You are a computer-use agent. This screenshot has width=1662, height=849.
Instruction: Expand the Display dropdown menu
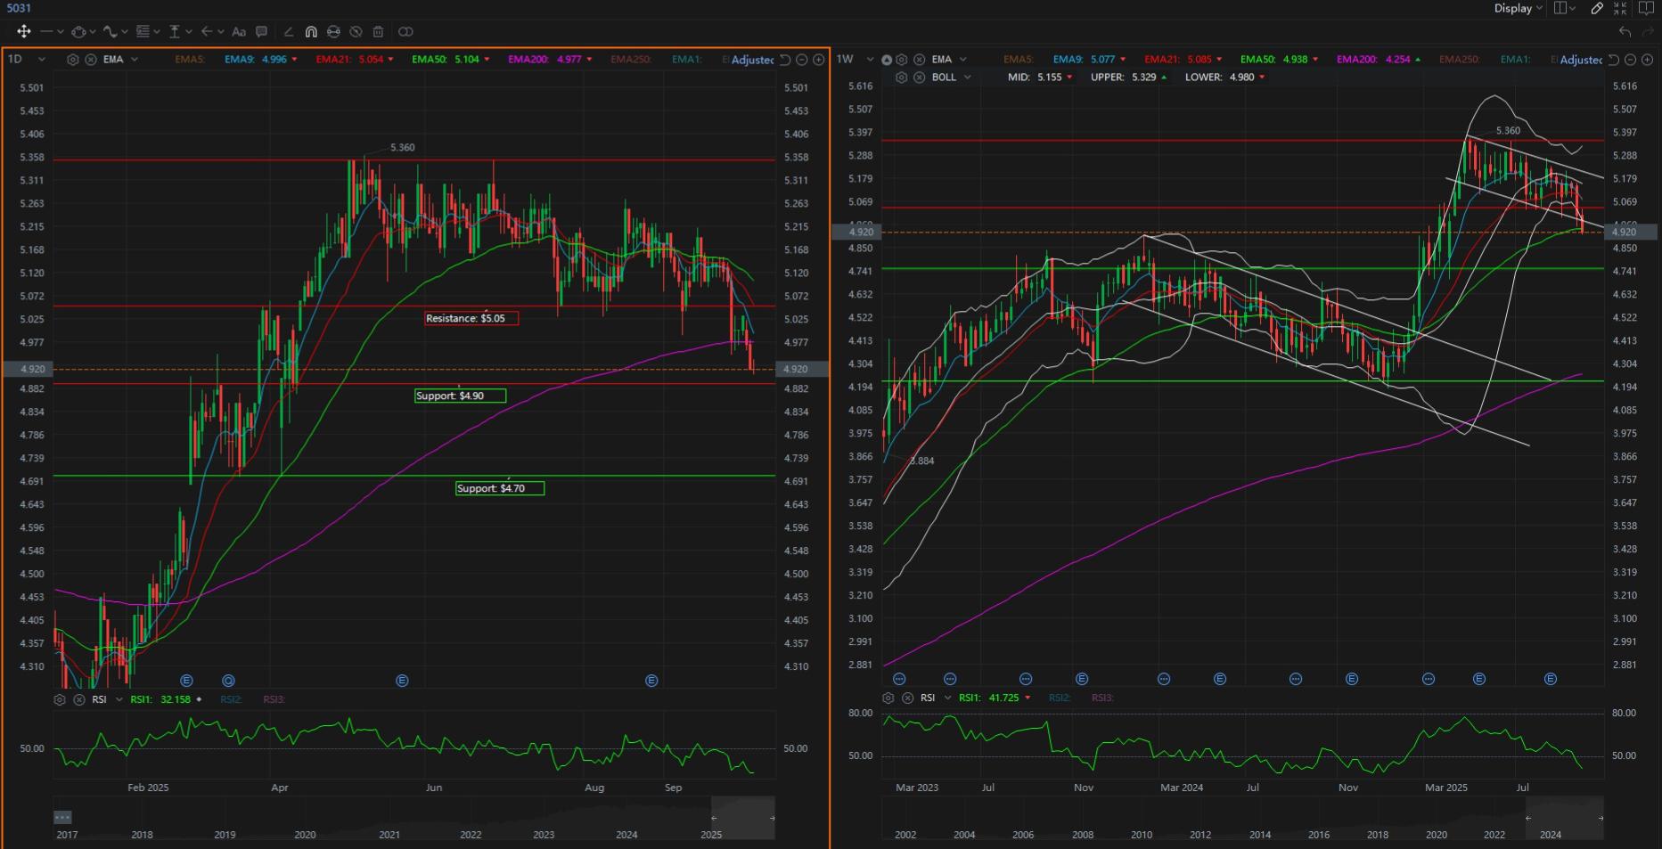[1519, 8]
